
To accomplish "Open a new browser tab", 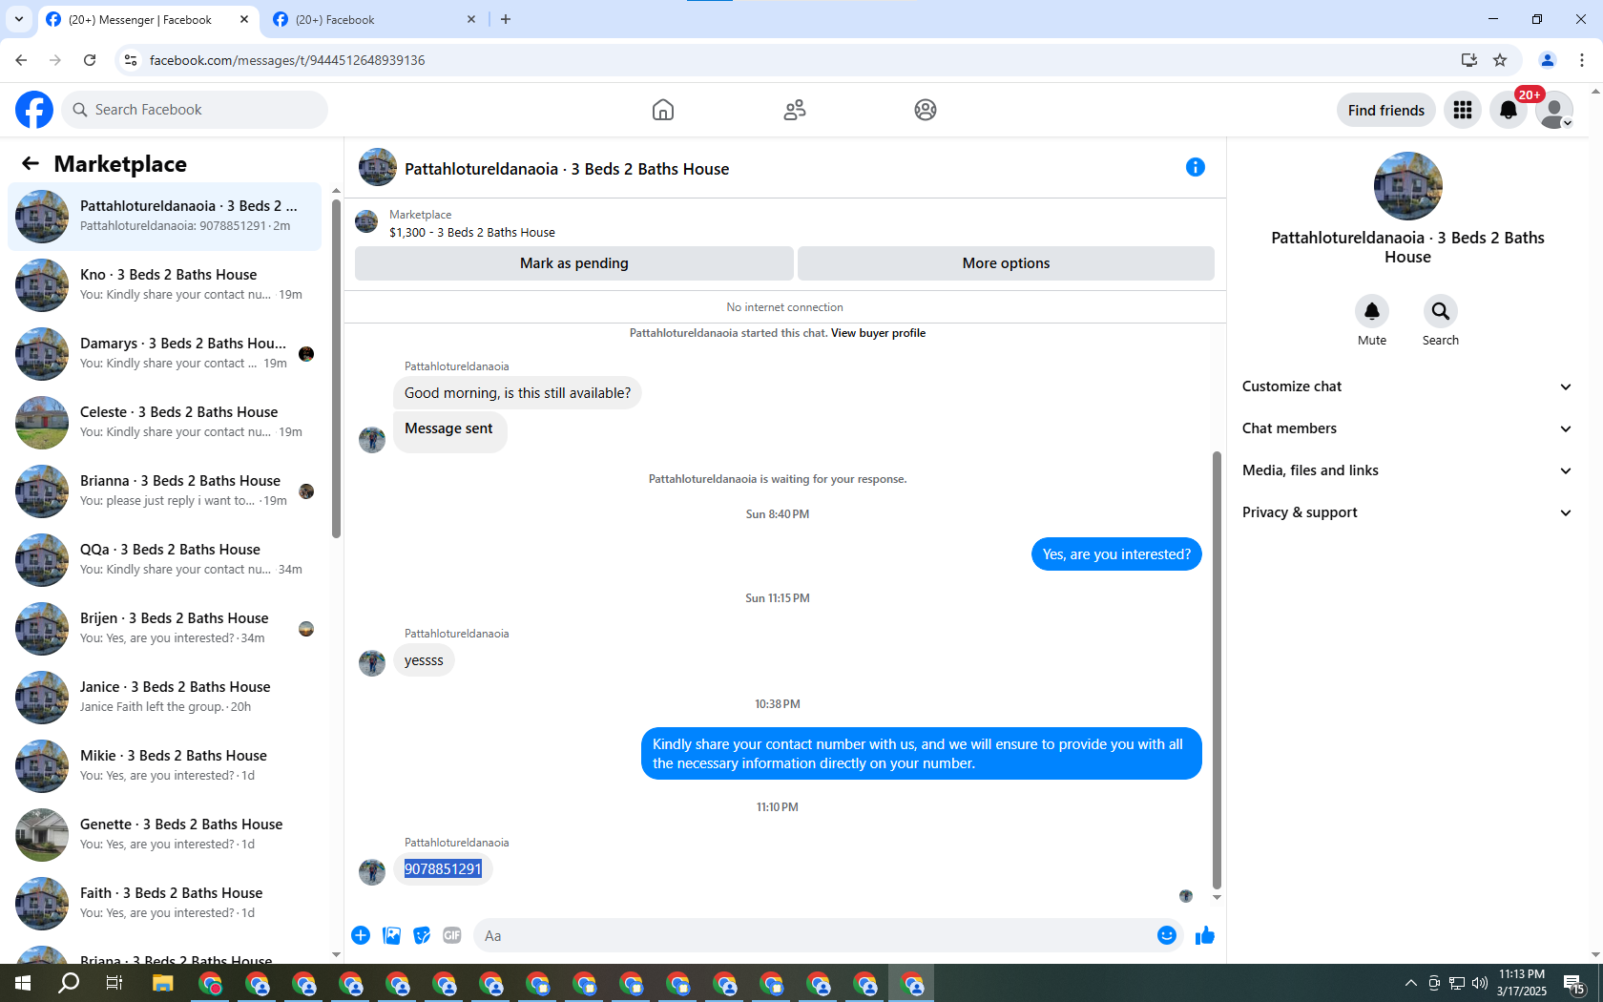I will click(506, 19).
